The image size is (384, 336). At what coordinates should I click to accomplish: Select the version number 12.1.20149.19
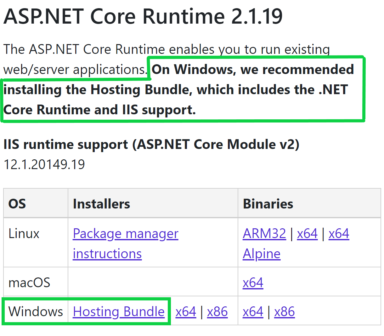(44, 164)
